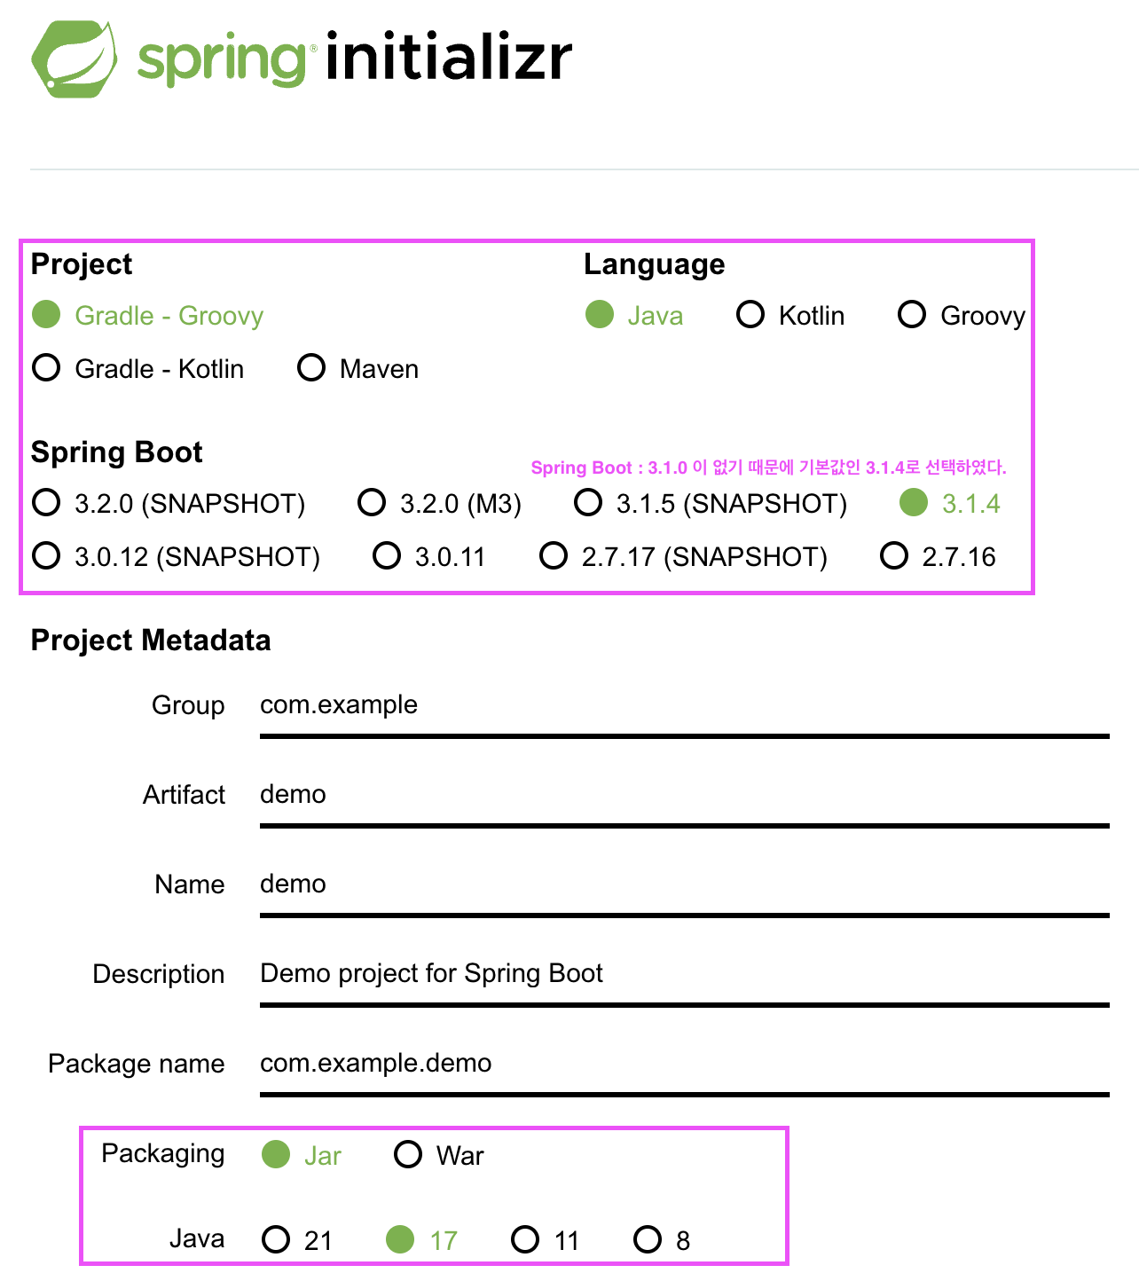
Task: Select Spring Boot 3.1.5 (SNAPSHOT)
Action: click(x=711, y=503)
